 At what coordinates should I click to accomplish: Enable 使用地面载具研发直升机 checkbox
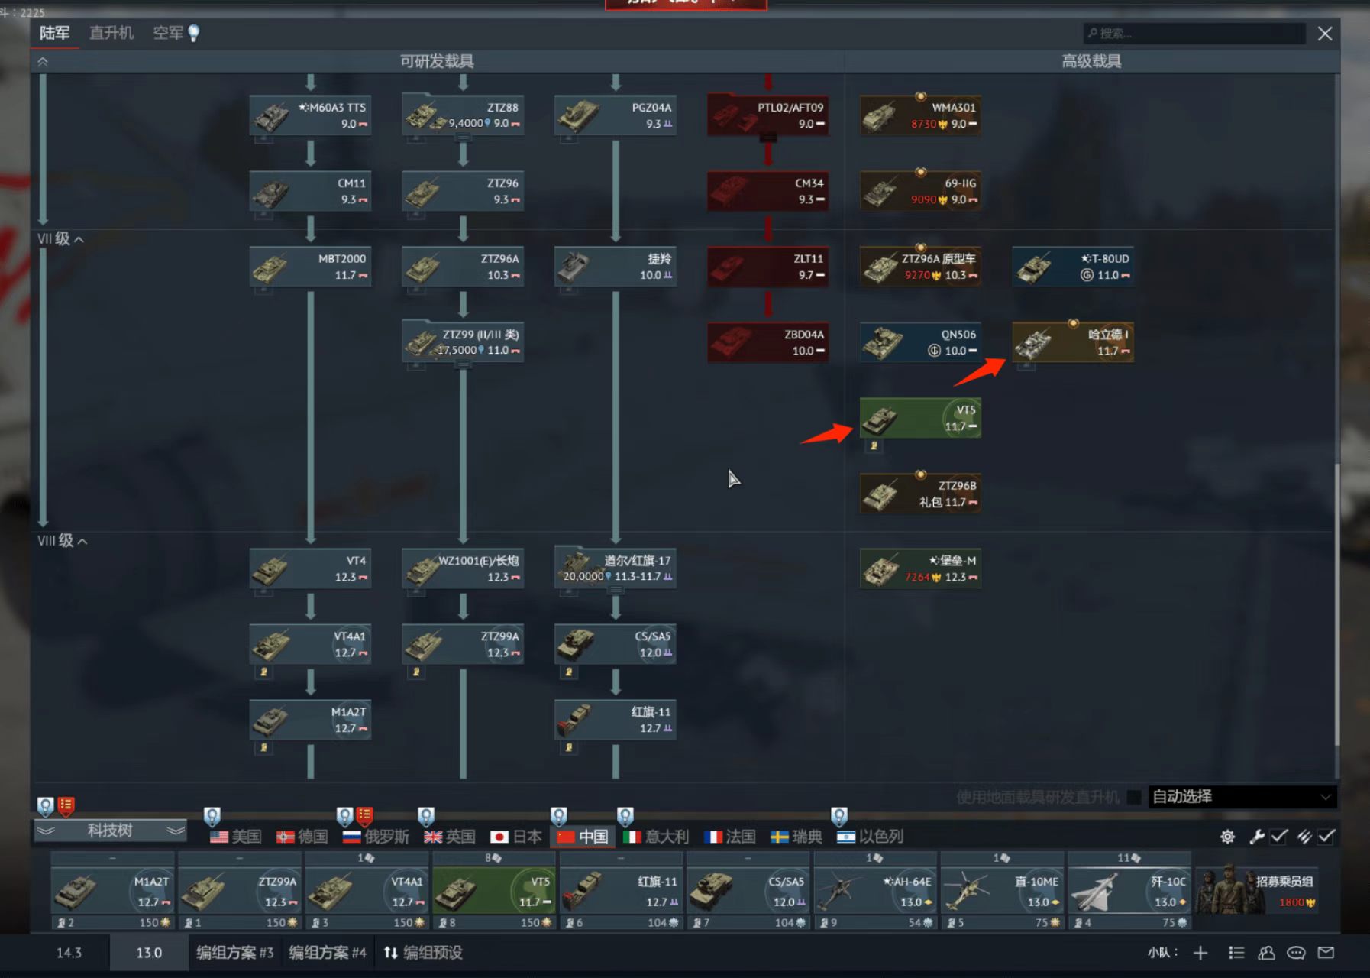click(x=1134, y=797)
